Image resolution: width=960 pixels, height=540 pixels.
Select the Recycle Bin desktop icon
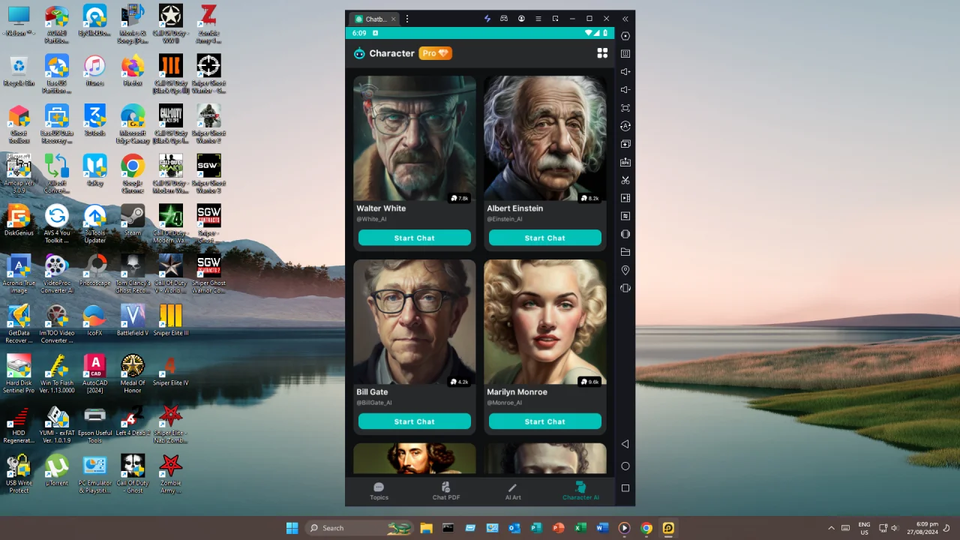[x=19, y=71]
